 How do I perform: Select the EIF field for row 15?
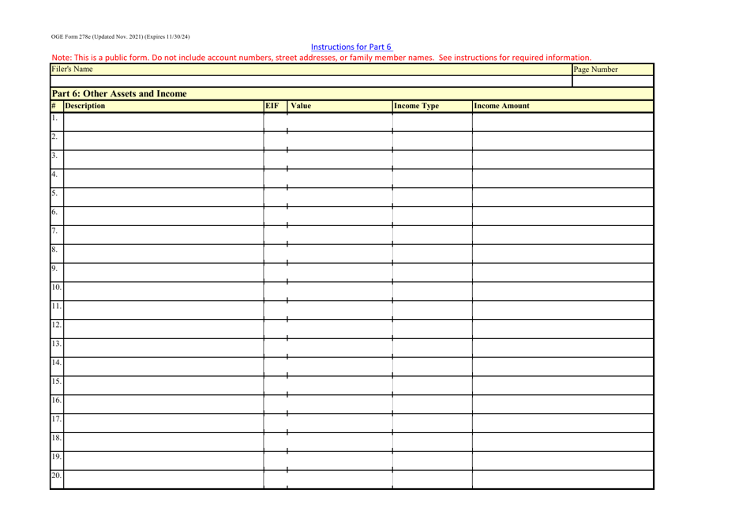pyautogui.click(x=275, y=384)
